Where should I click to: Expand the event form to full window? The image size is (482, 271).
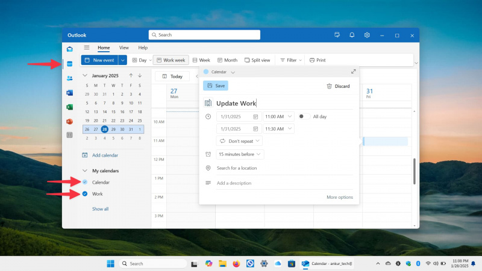click(353, 72)
